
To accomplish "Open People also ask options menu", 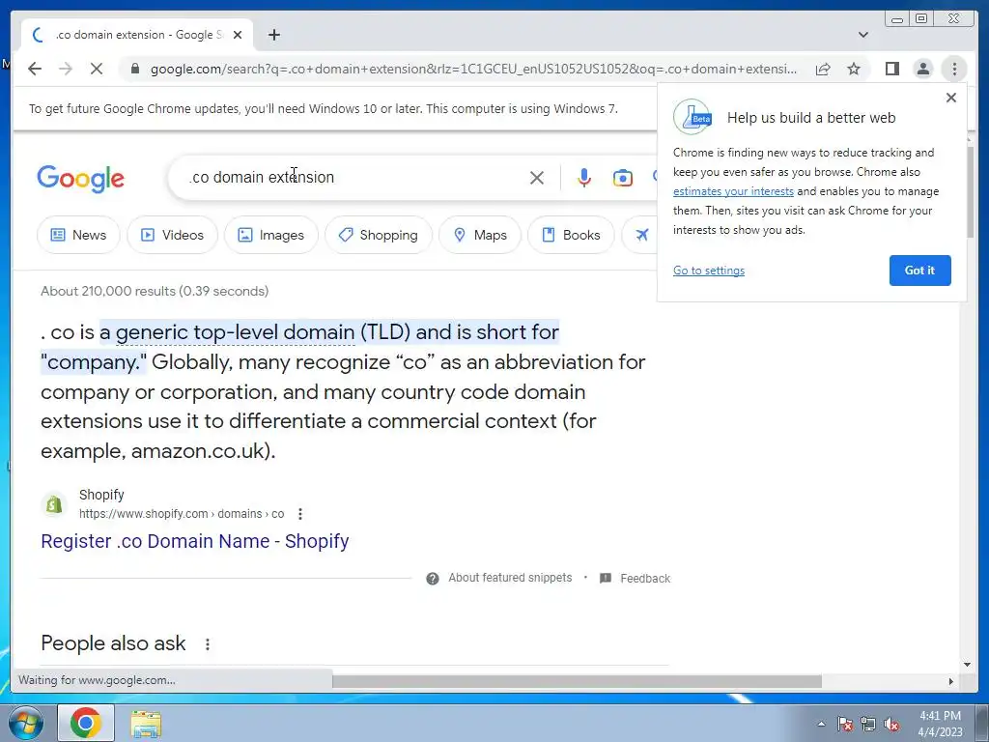I will point(208,644).
